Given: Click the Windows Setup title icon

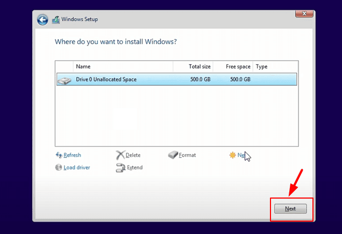Looking at the screenshot, I should (56, 20).
